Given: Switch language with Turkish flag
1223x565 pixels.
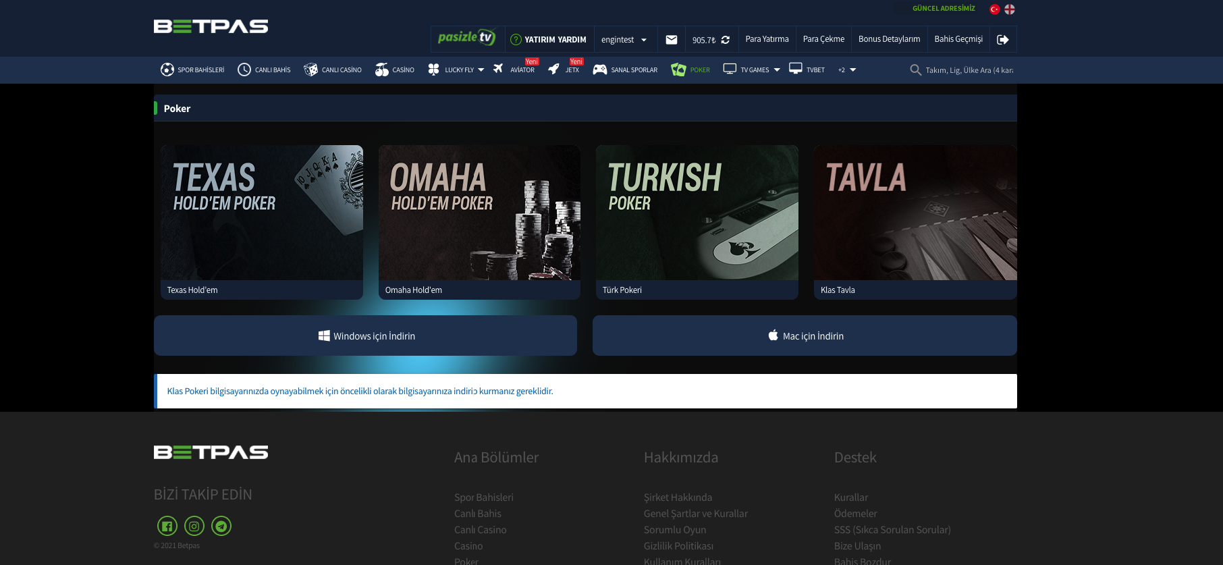Looking at the screenshot, I should [x=994, y=9].
